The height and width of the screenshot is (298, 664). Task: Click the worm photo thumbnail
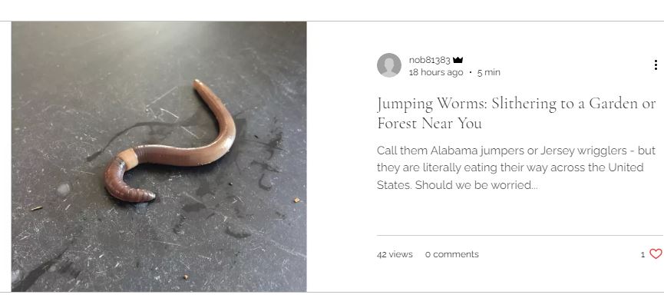click(159, 157)
